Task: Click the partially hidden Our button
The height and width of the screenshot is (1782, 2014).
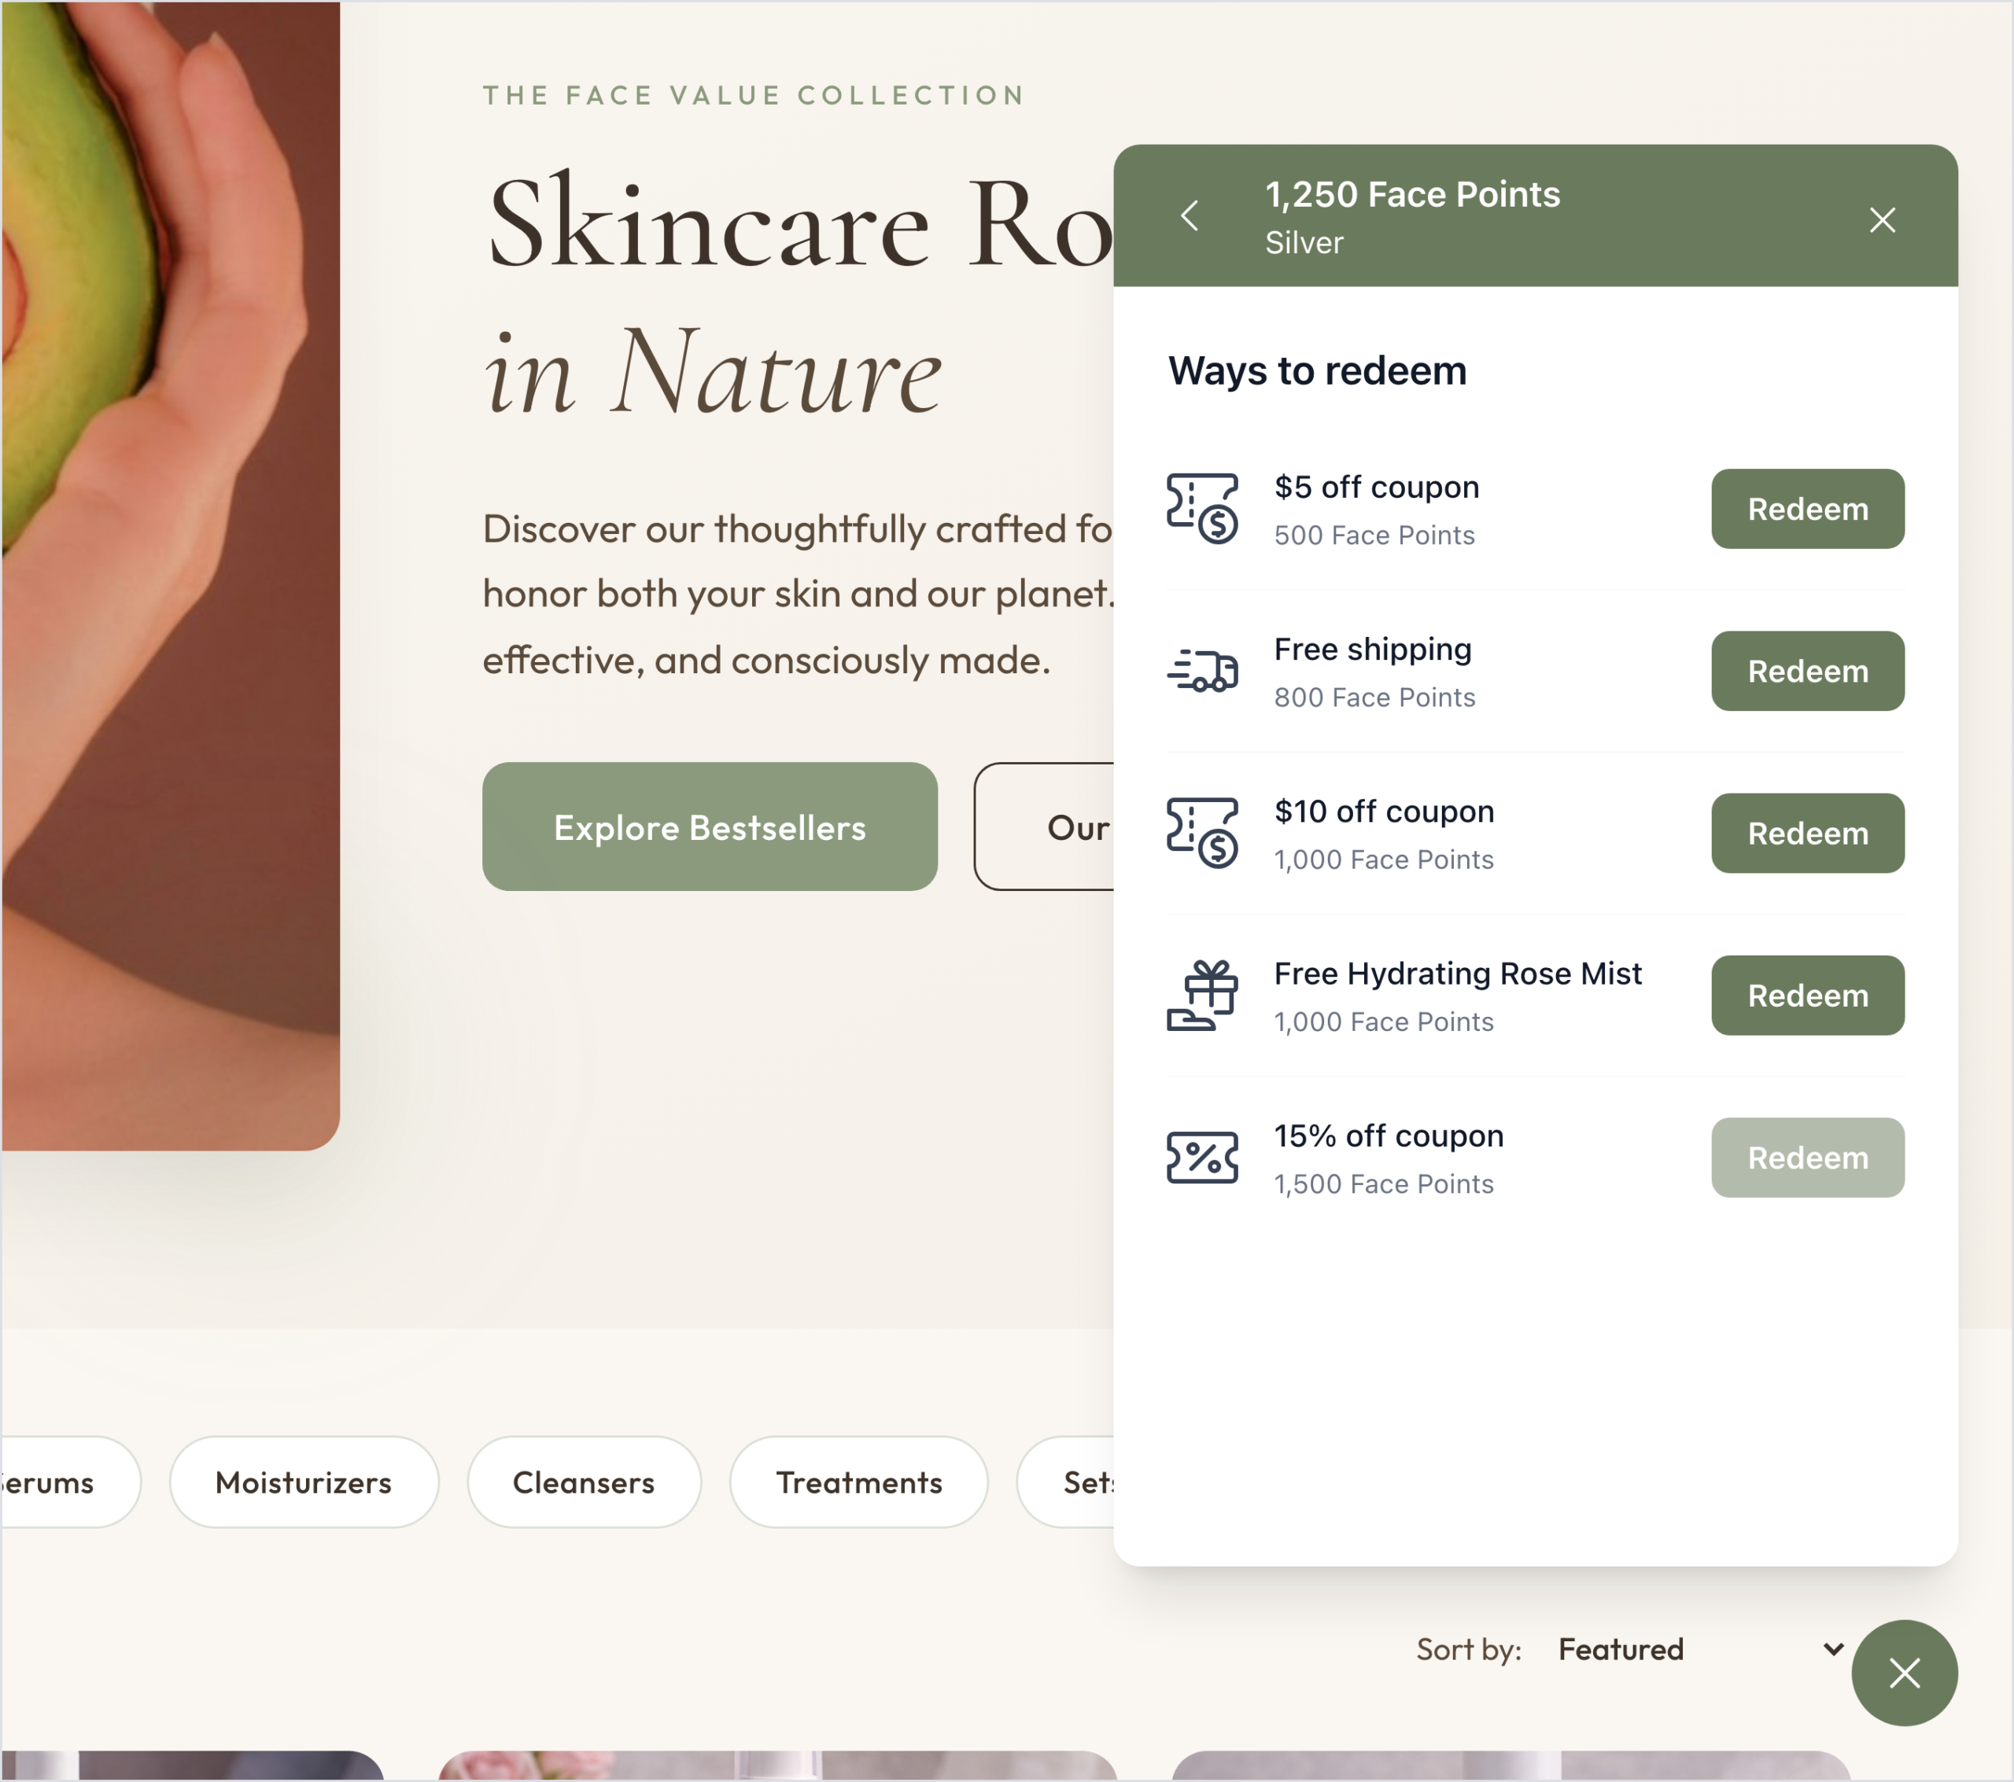Action: (x=1045, y=827)
